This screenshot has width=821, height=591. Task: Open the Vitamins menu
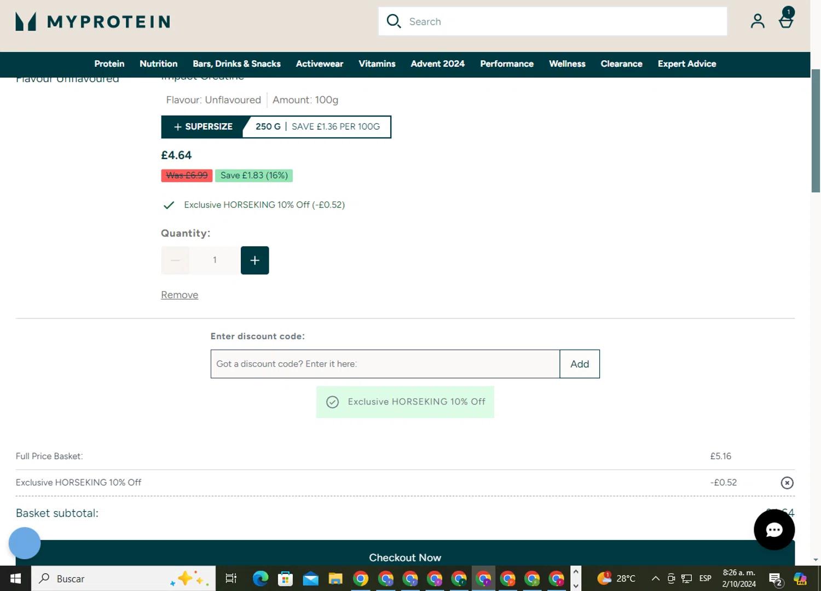(x=377, y=64)
